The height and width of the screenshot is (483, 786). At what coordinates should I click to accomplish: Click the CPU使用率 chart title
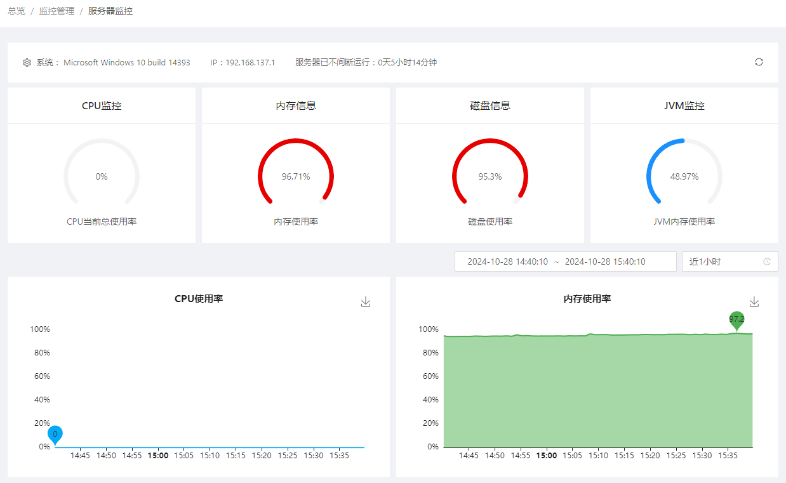coord(199,299)
